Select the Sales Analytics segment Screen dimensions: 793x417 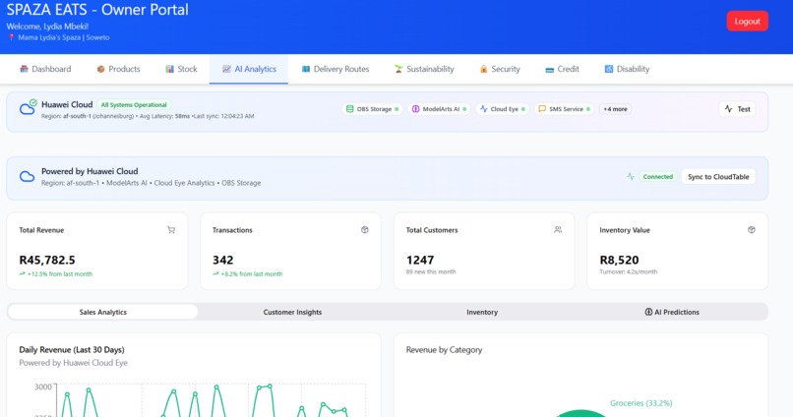tap(102, 312)
